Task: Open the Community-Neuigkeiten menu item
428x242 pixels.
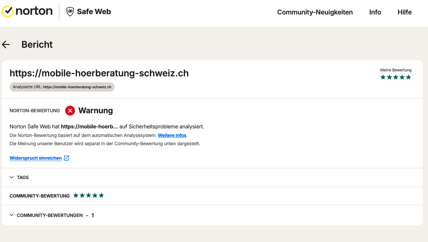Action: (x=315, y=12)
